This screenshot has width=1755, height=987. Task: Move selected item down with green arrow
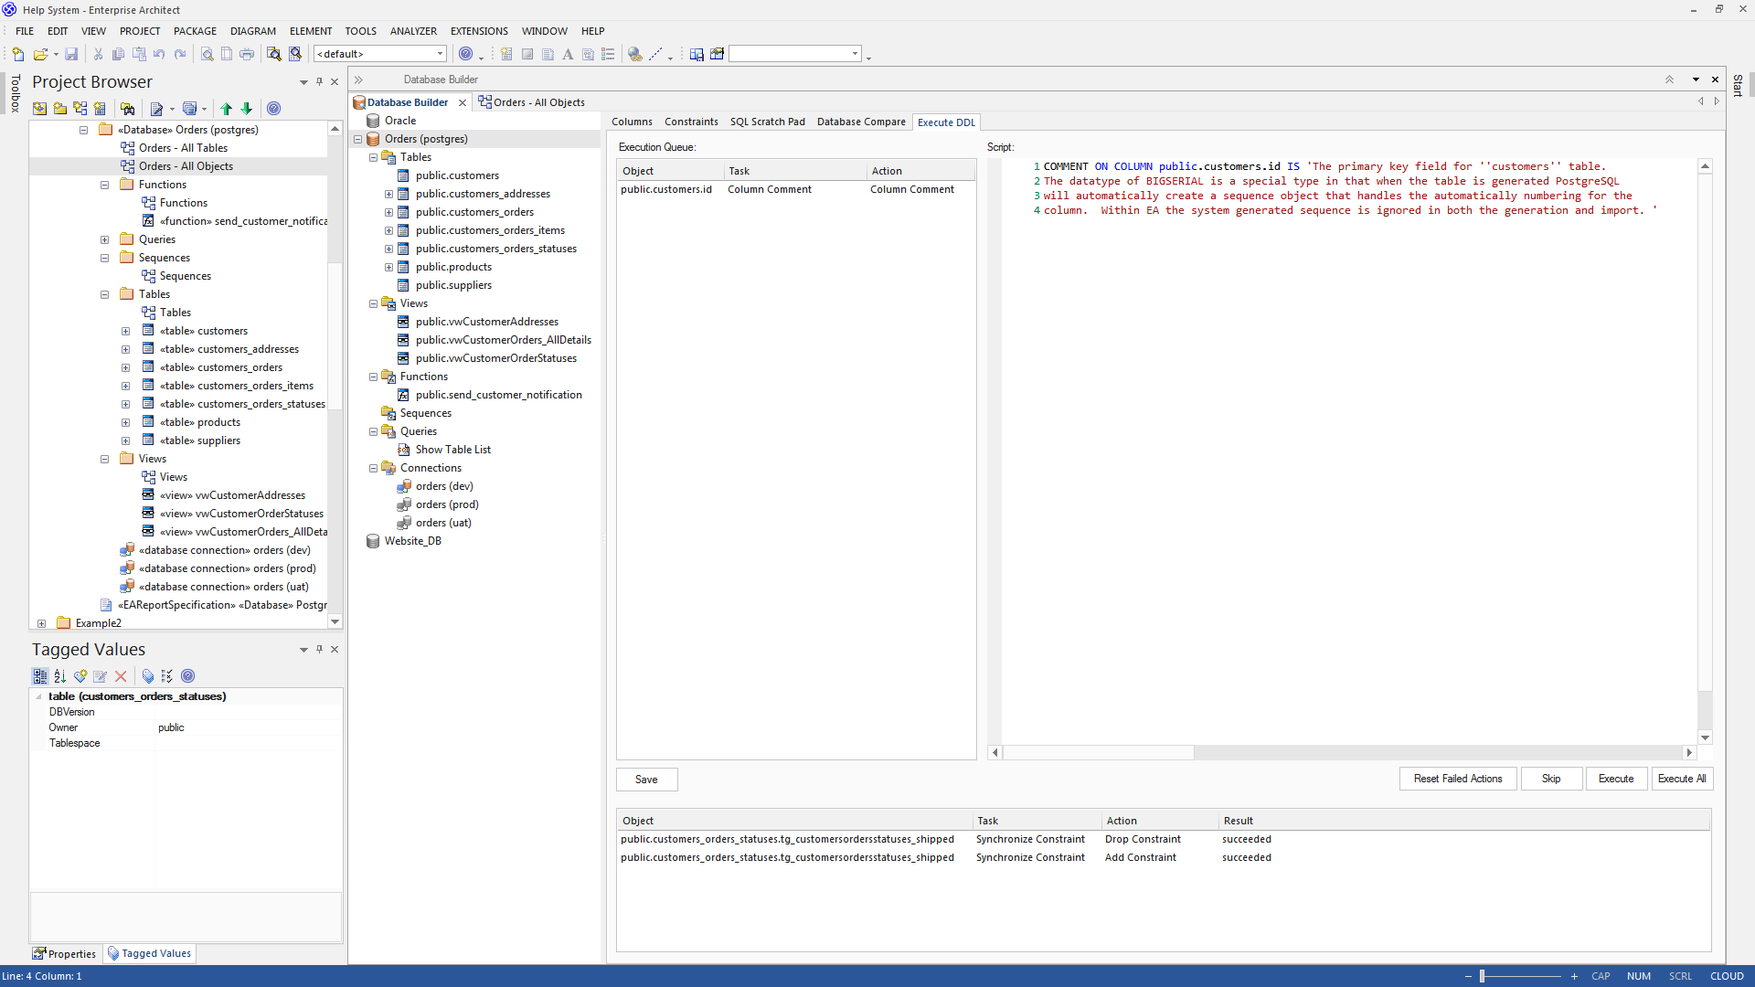click(x=247, y=109)
